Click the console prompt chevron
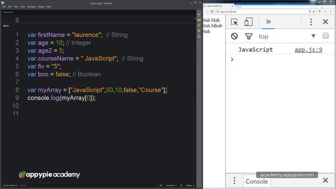336x189 pixels. 232,59
